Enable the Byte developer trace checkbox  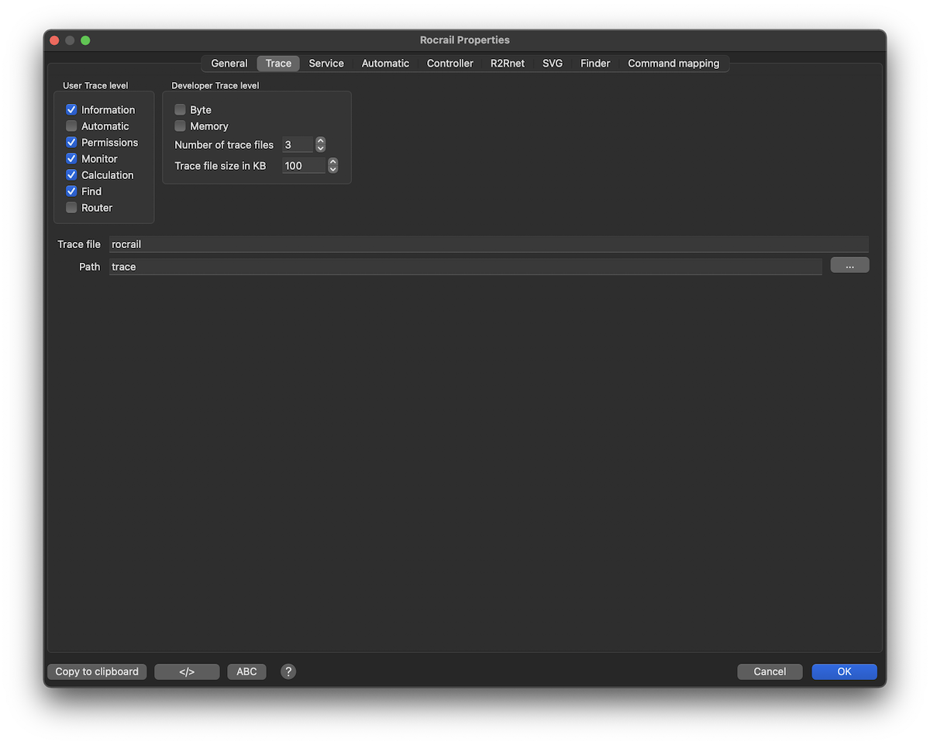[x=180, y=110]
